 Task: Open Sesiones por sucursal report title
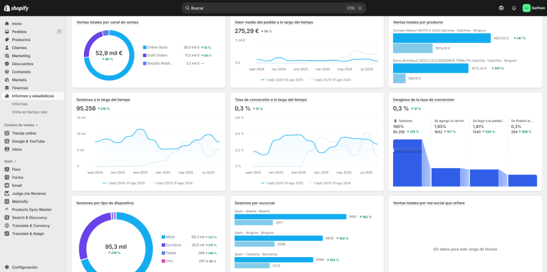click(254, 203)
